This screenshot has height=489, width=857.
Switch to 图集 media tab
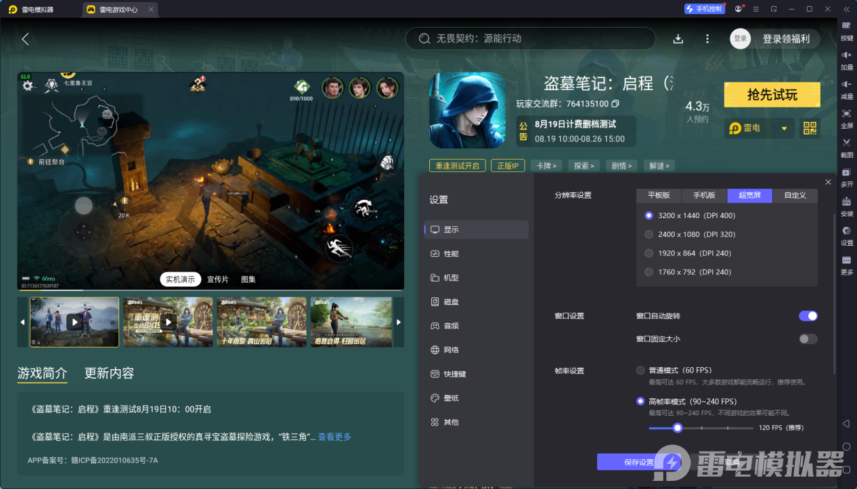[x=248, y=279]
